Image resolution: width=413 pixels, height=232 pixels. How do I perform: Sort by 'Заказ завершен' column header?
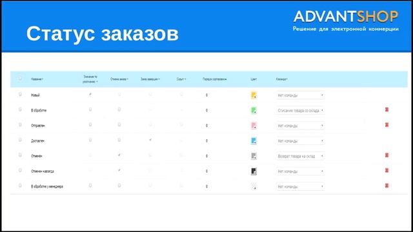[150, 79]
